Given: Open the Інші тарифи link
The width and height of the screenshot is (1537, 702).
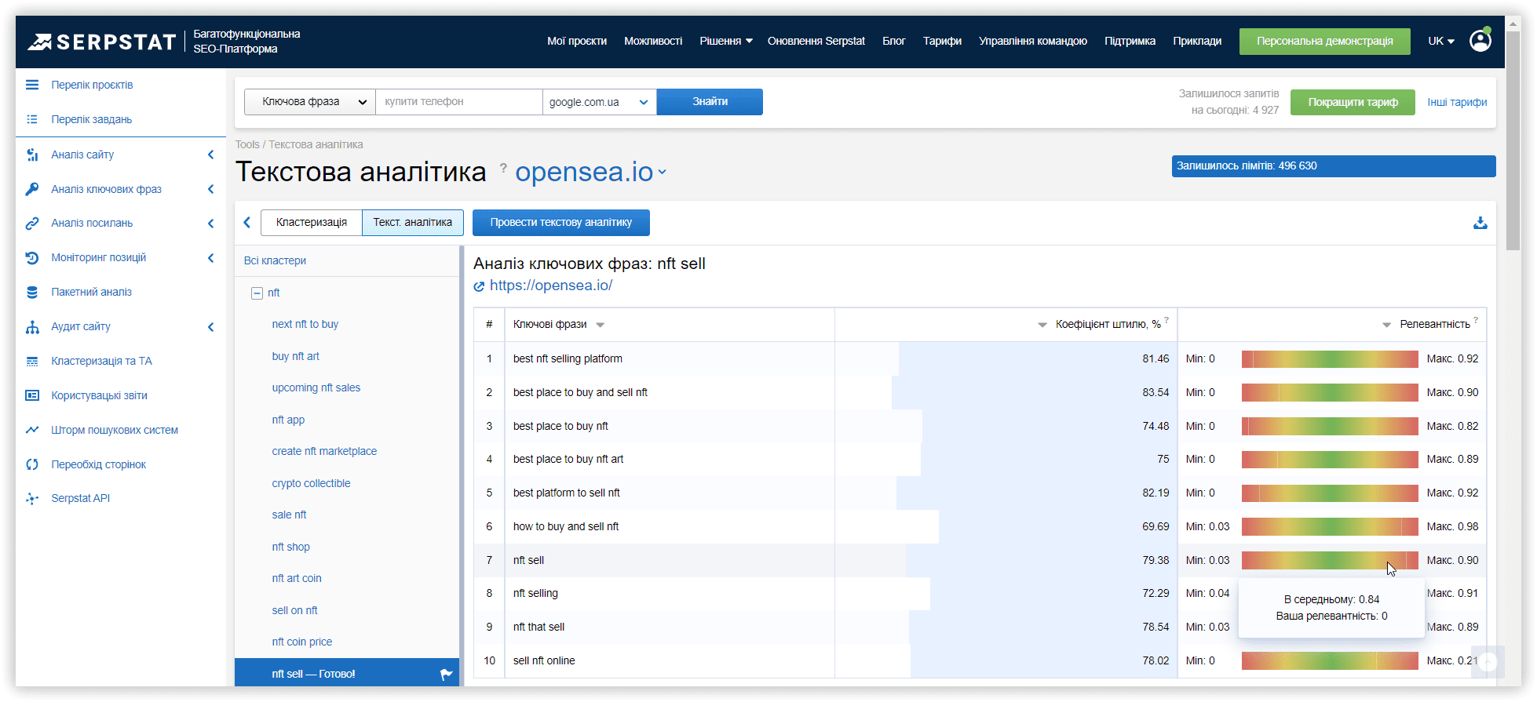Looking at the screenshot, I should pyautogui.click(x=1457, y=102).
